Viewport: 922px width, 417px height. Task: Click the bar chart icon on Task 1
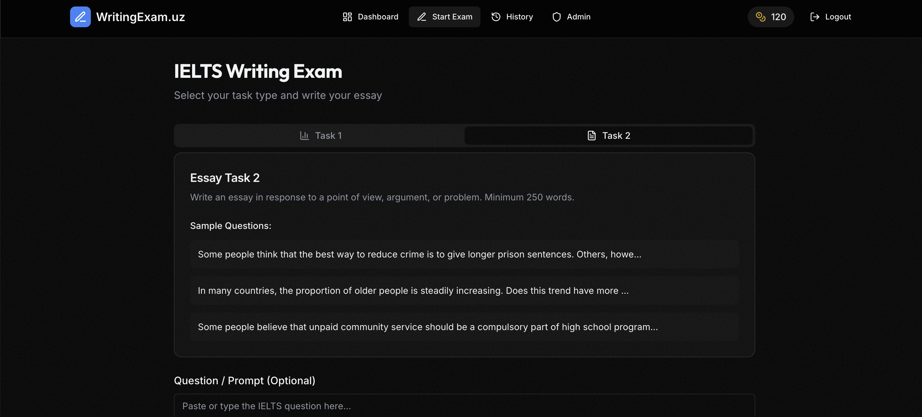(304, 135)
